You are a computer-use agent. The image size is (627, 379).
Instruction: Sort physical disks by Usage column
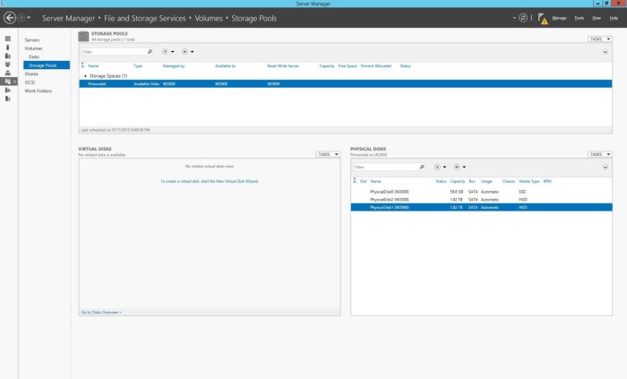[x=486, y=182]
